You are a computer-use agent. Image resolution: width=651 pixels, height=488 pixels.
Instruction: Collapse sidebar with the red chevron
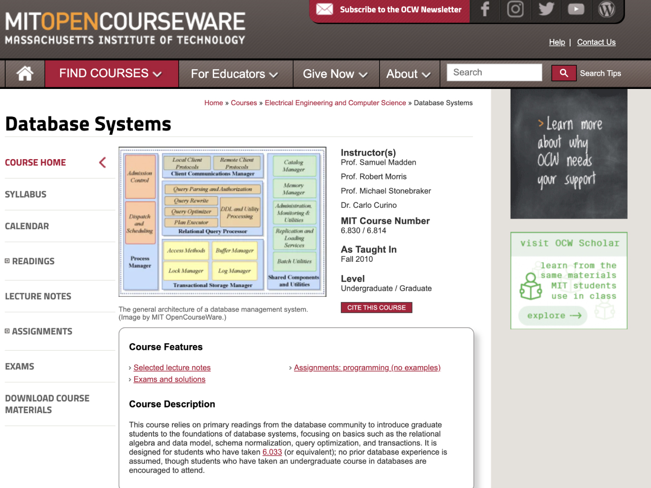click(x=103, y=163)
